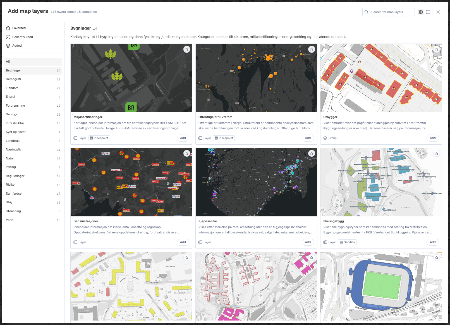450x325 pixels.
Task: Select the All category
Action: click(x=33, y=61)
